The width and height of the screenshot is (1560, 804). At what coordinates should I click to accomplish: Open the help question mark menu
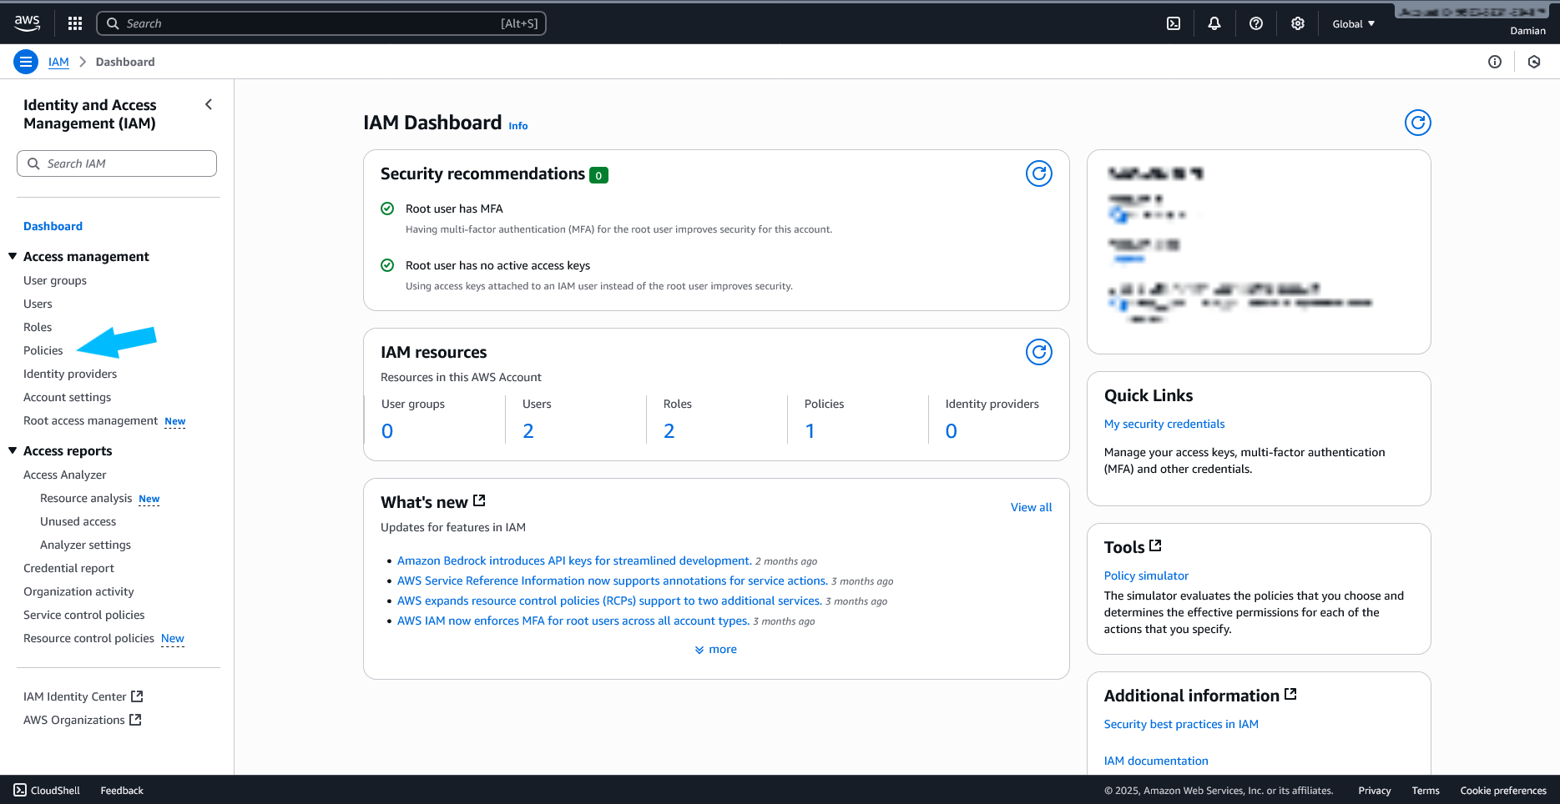1256,23
